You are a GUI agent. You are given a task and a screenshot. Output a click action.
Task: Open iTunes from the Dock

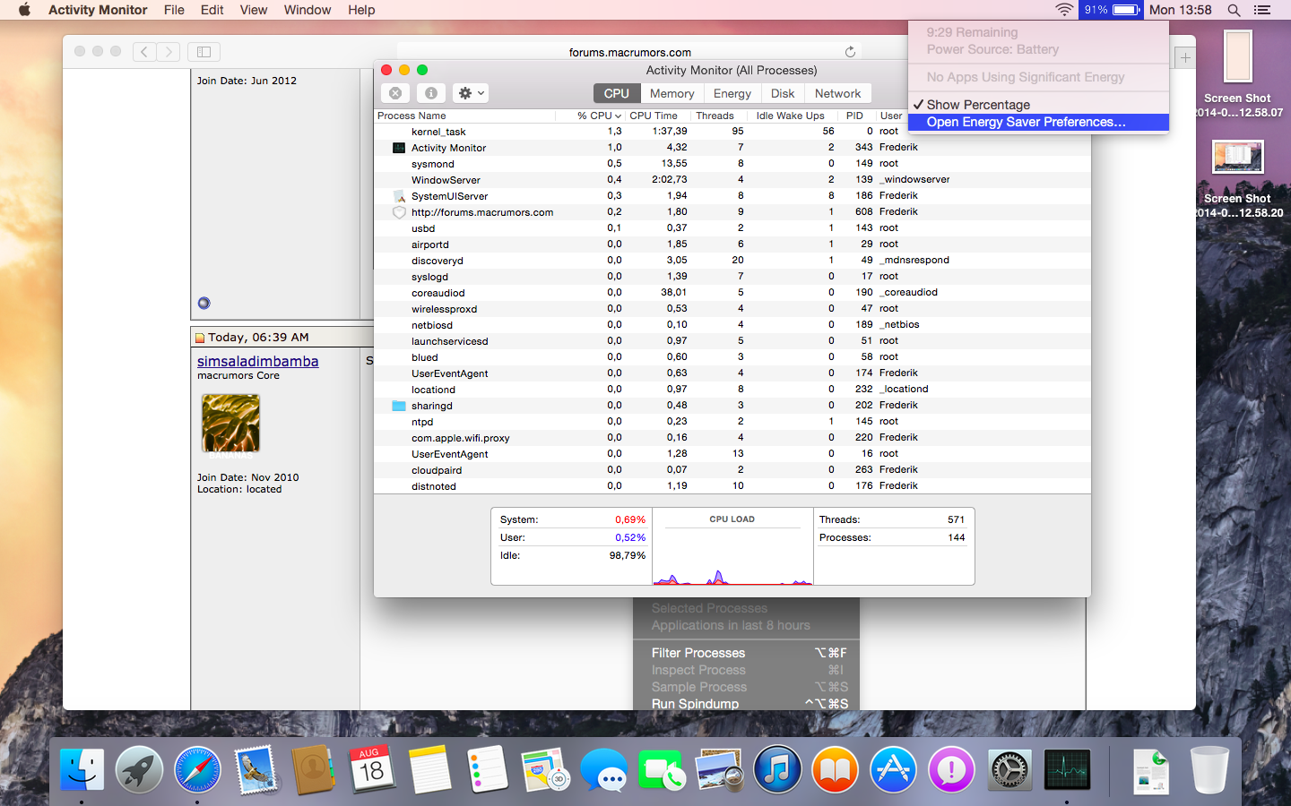click(777, 770)
